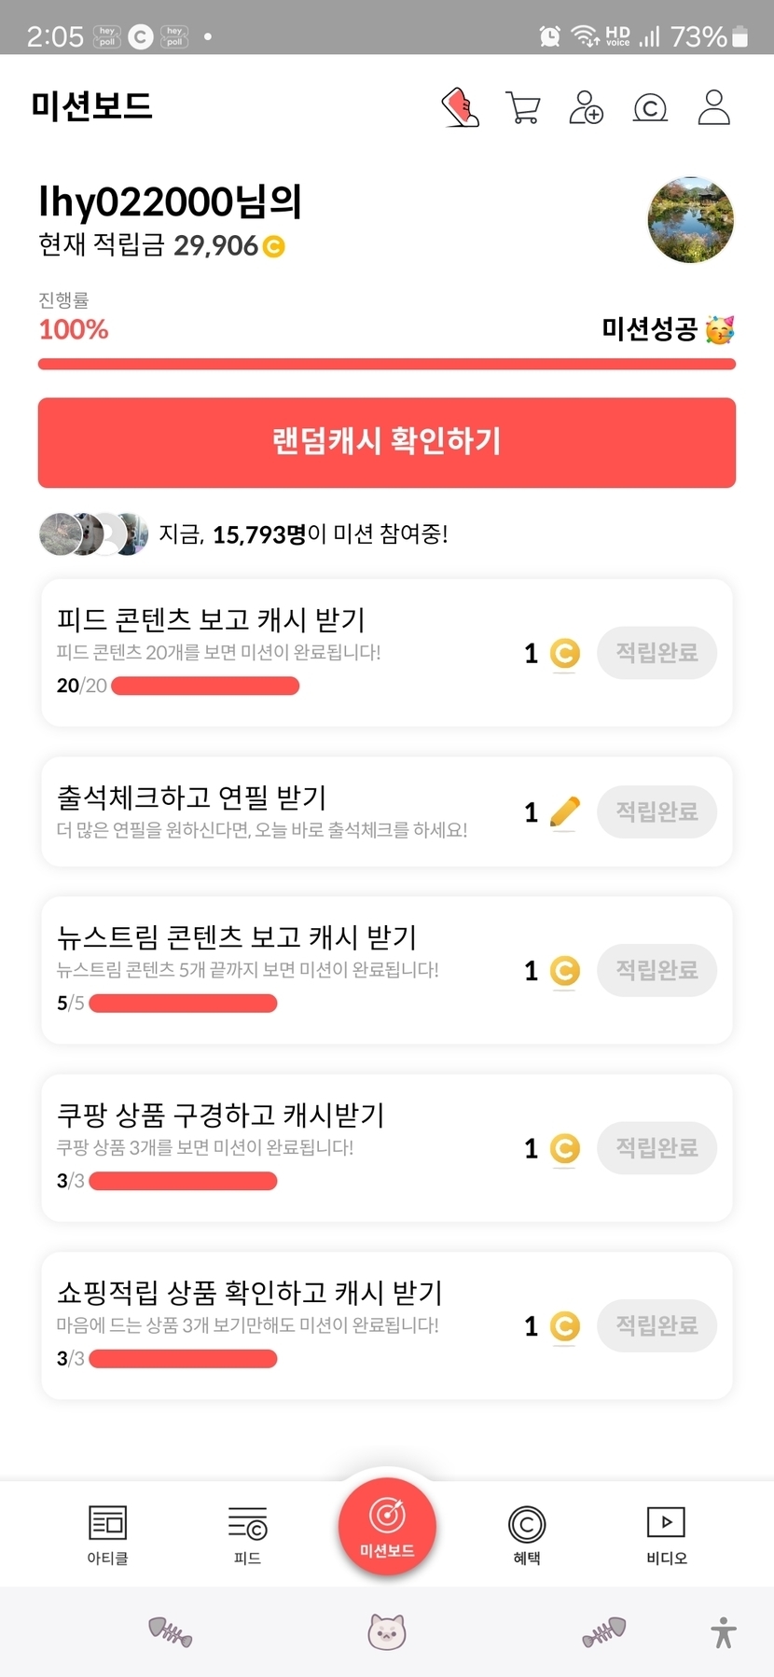Open the 비디오 tab

(667, 1534)
